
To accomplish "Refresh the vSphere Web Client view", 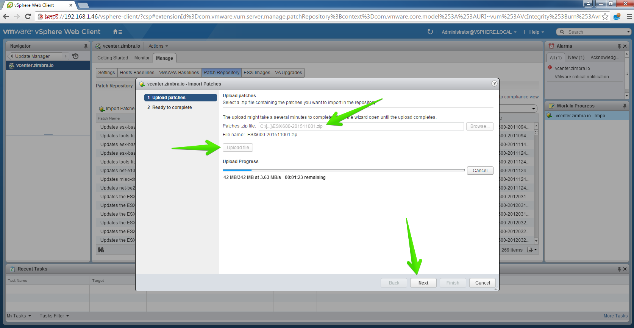I will [x=430, y=32].
